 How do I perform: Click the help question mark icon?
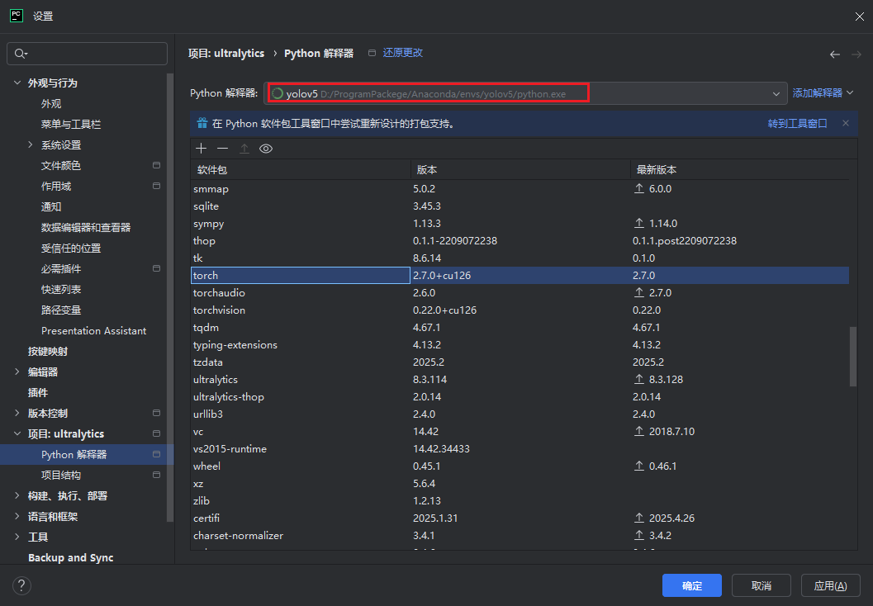[x=21, y=585]
